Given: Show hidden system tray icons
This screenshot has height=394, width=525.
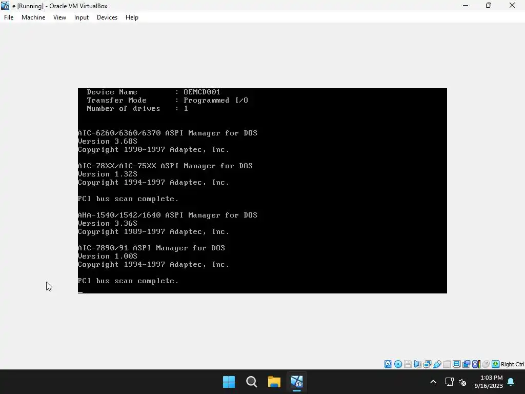Looking at the screenshot, I should coord(433,382).
